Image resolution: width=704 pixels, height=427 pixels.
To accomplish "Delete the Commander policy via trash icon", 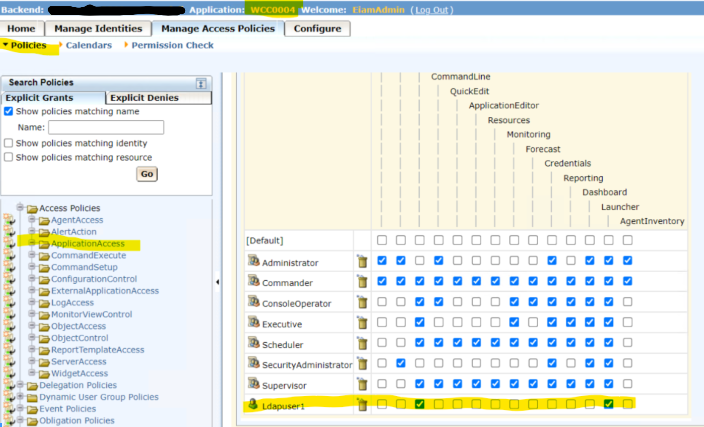I will [362, 282].
